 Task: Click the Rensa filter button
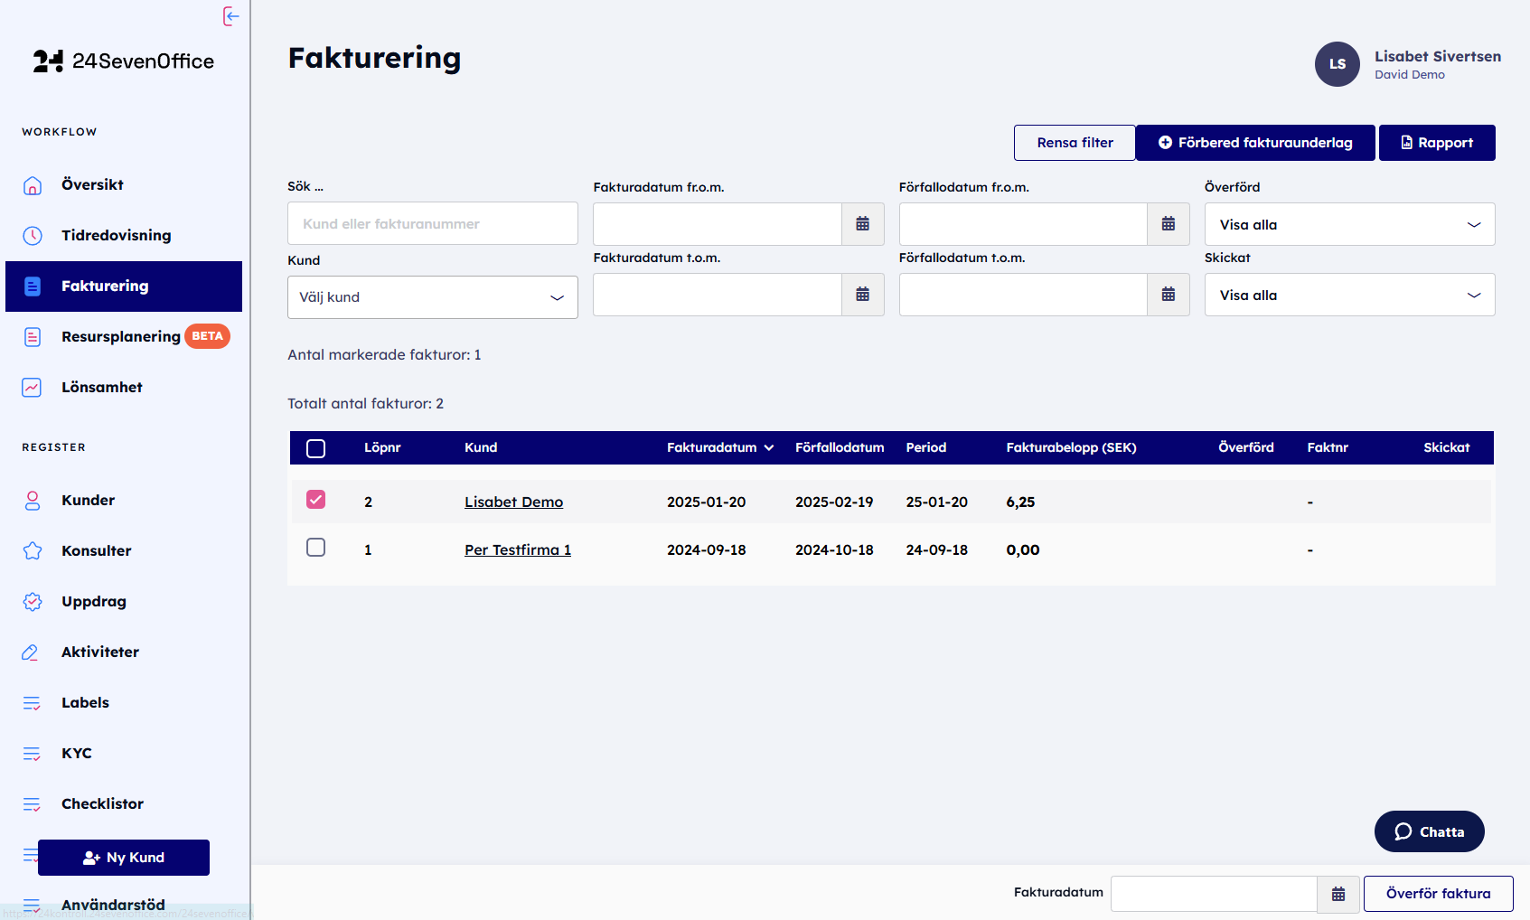pos(1074,143)
